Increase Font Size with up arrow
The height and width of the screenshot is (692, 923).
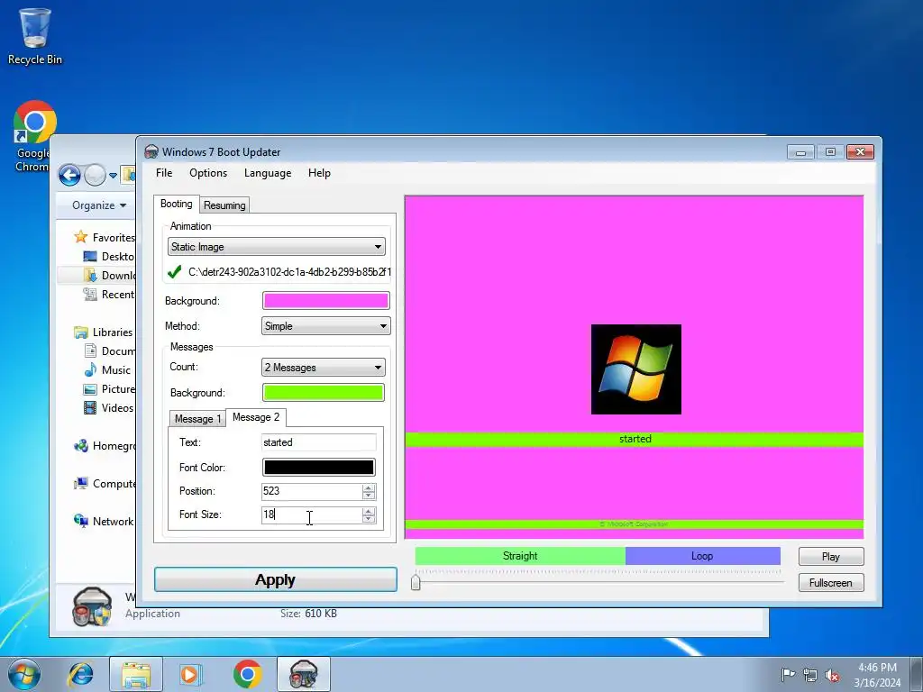pos(369,512)
